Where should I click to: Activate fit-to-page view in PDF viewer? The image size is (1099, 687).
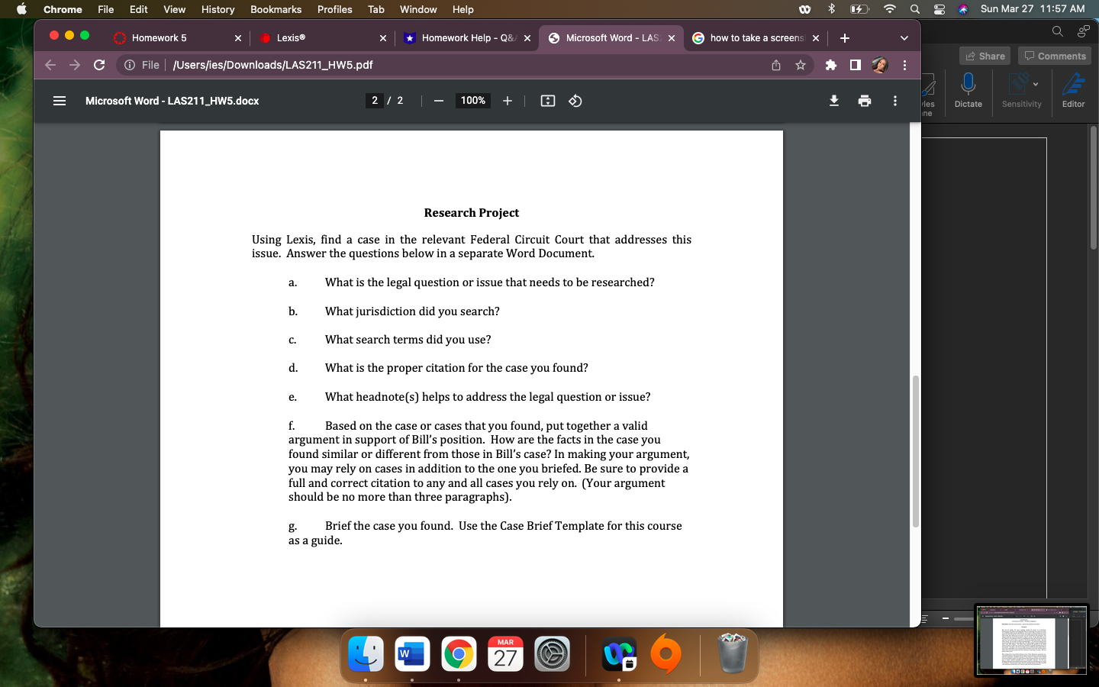(547, 100)
